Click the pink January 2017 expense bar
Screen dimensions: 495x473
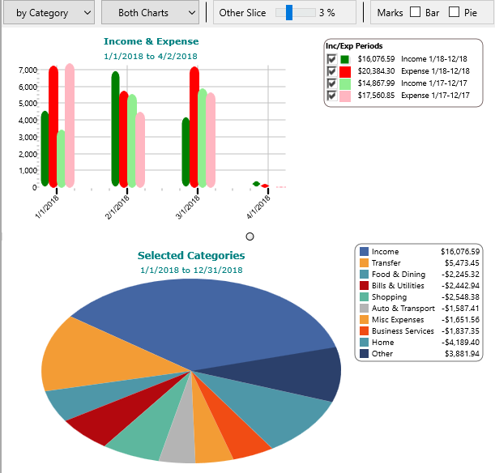point(70,126)
